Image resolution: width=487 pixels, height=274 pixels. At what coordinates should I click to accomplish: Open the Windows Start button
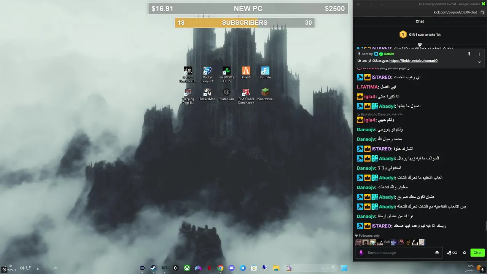coord(344,268)
